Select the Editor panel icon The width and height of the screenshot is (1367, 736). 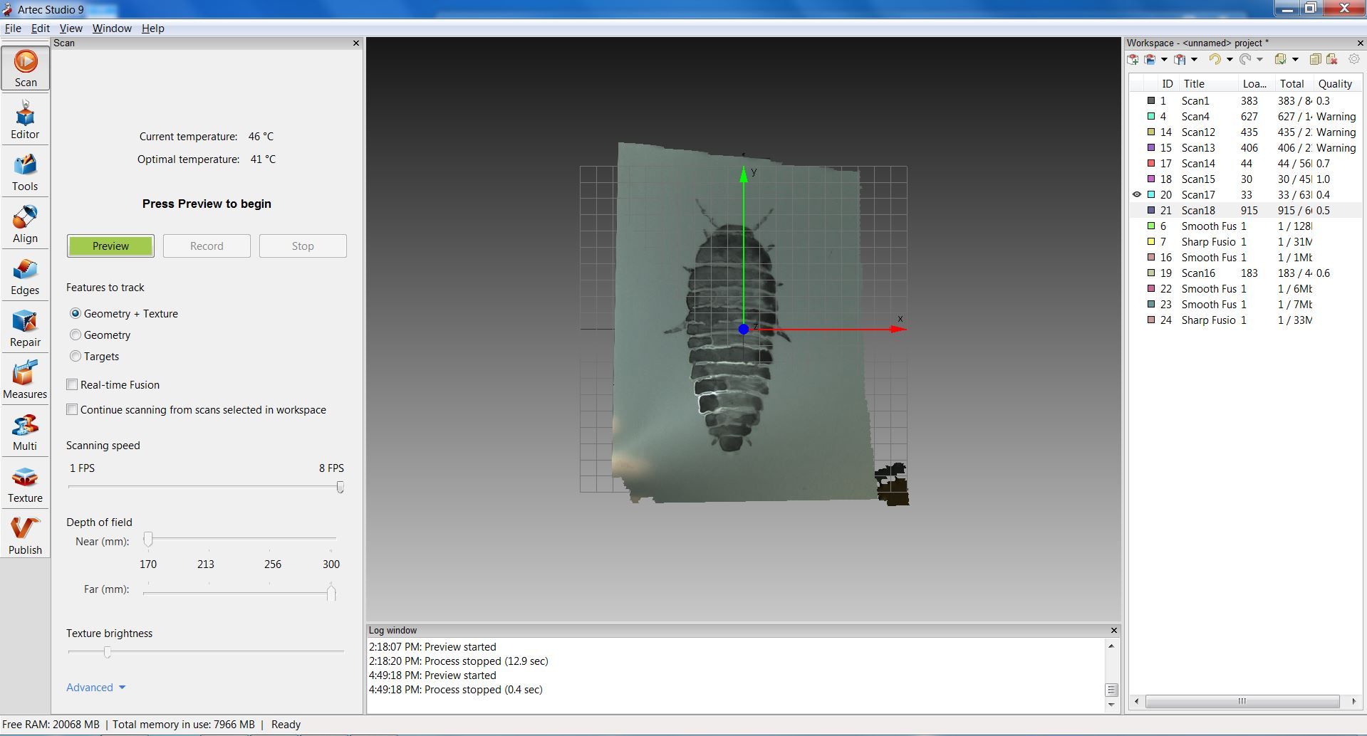[25, 117]
